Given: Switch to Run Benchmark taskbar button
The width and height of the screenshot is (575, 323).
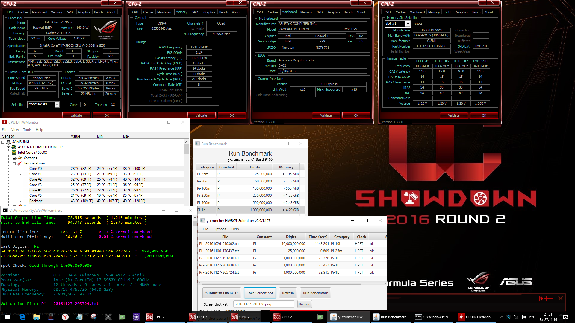Looking at the screenshot, I should 391,317.
